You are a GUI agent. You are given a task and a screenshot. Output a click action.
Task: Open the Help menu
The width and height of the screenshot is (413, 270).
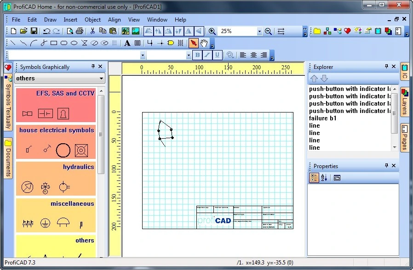[x=180, y=20]
